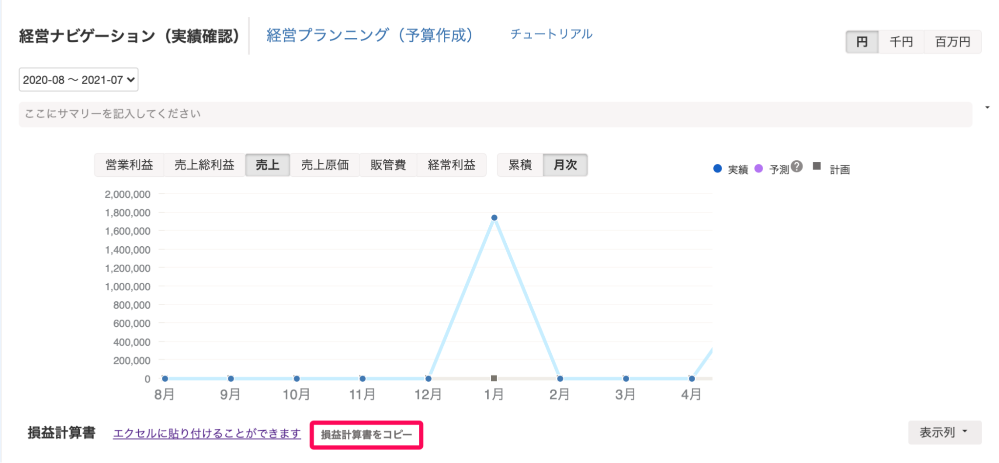Image resolution: width=999 pixels, height=463 pixels.
Task: Click the 9月 data point
Action: tap(231, 379)
